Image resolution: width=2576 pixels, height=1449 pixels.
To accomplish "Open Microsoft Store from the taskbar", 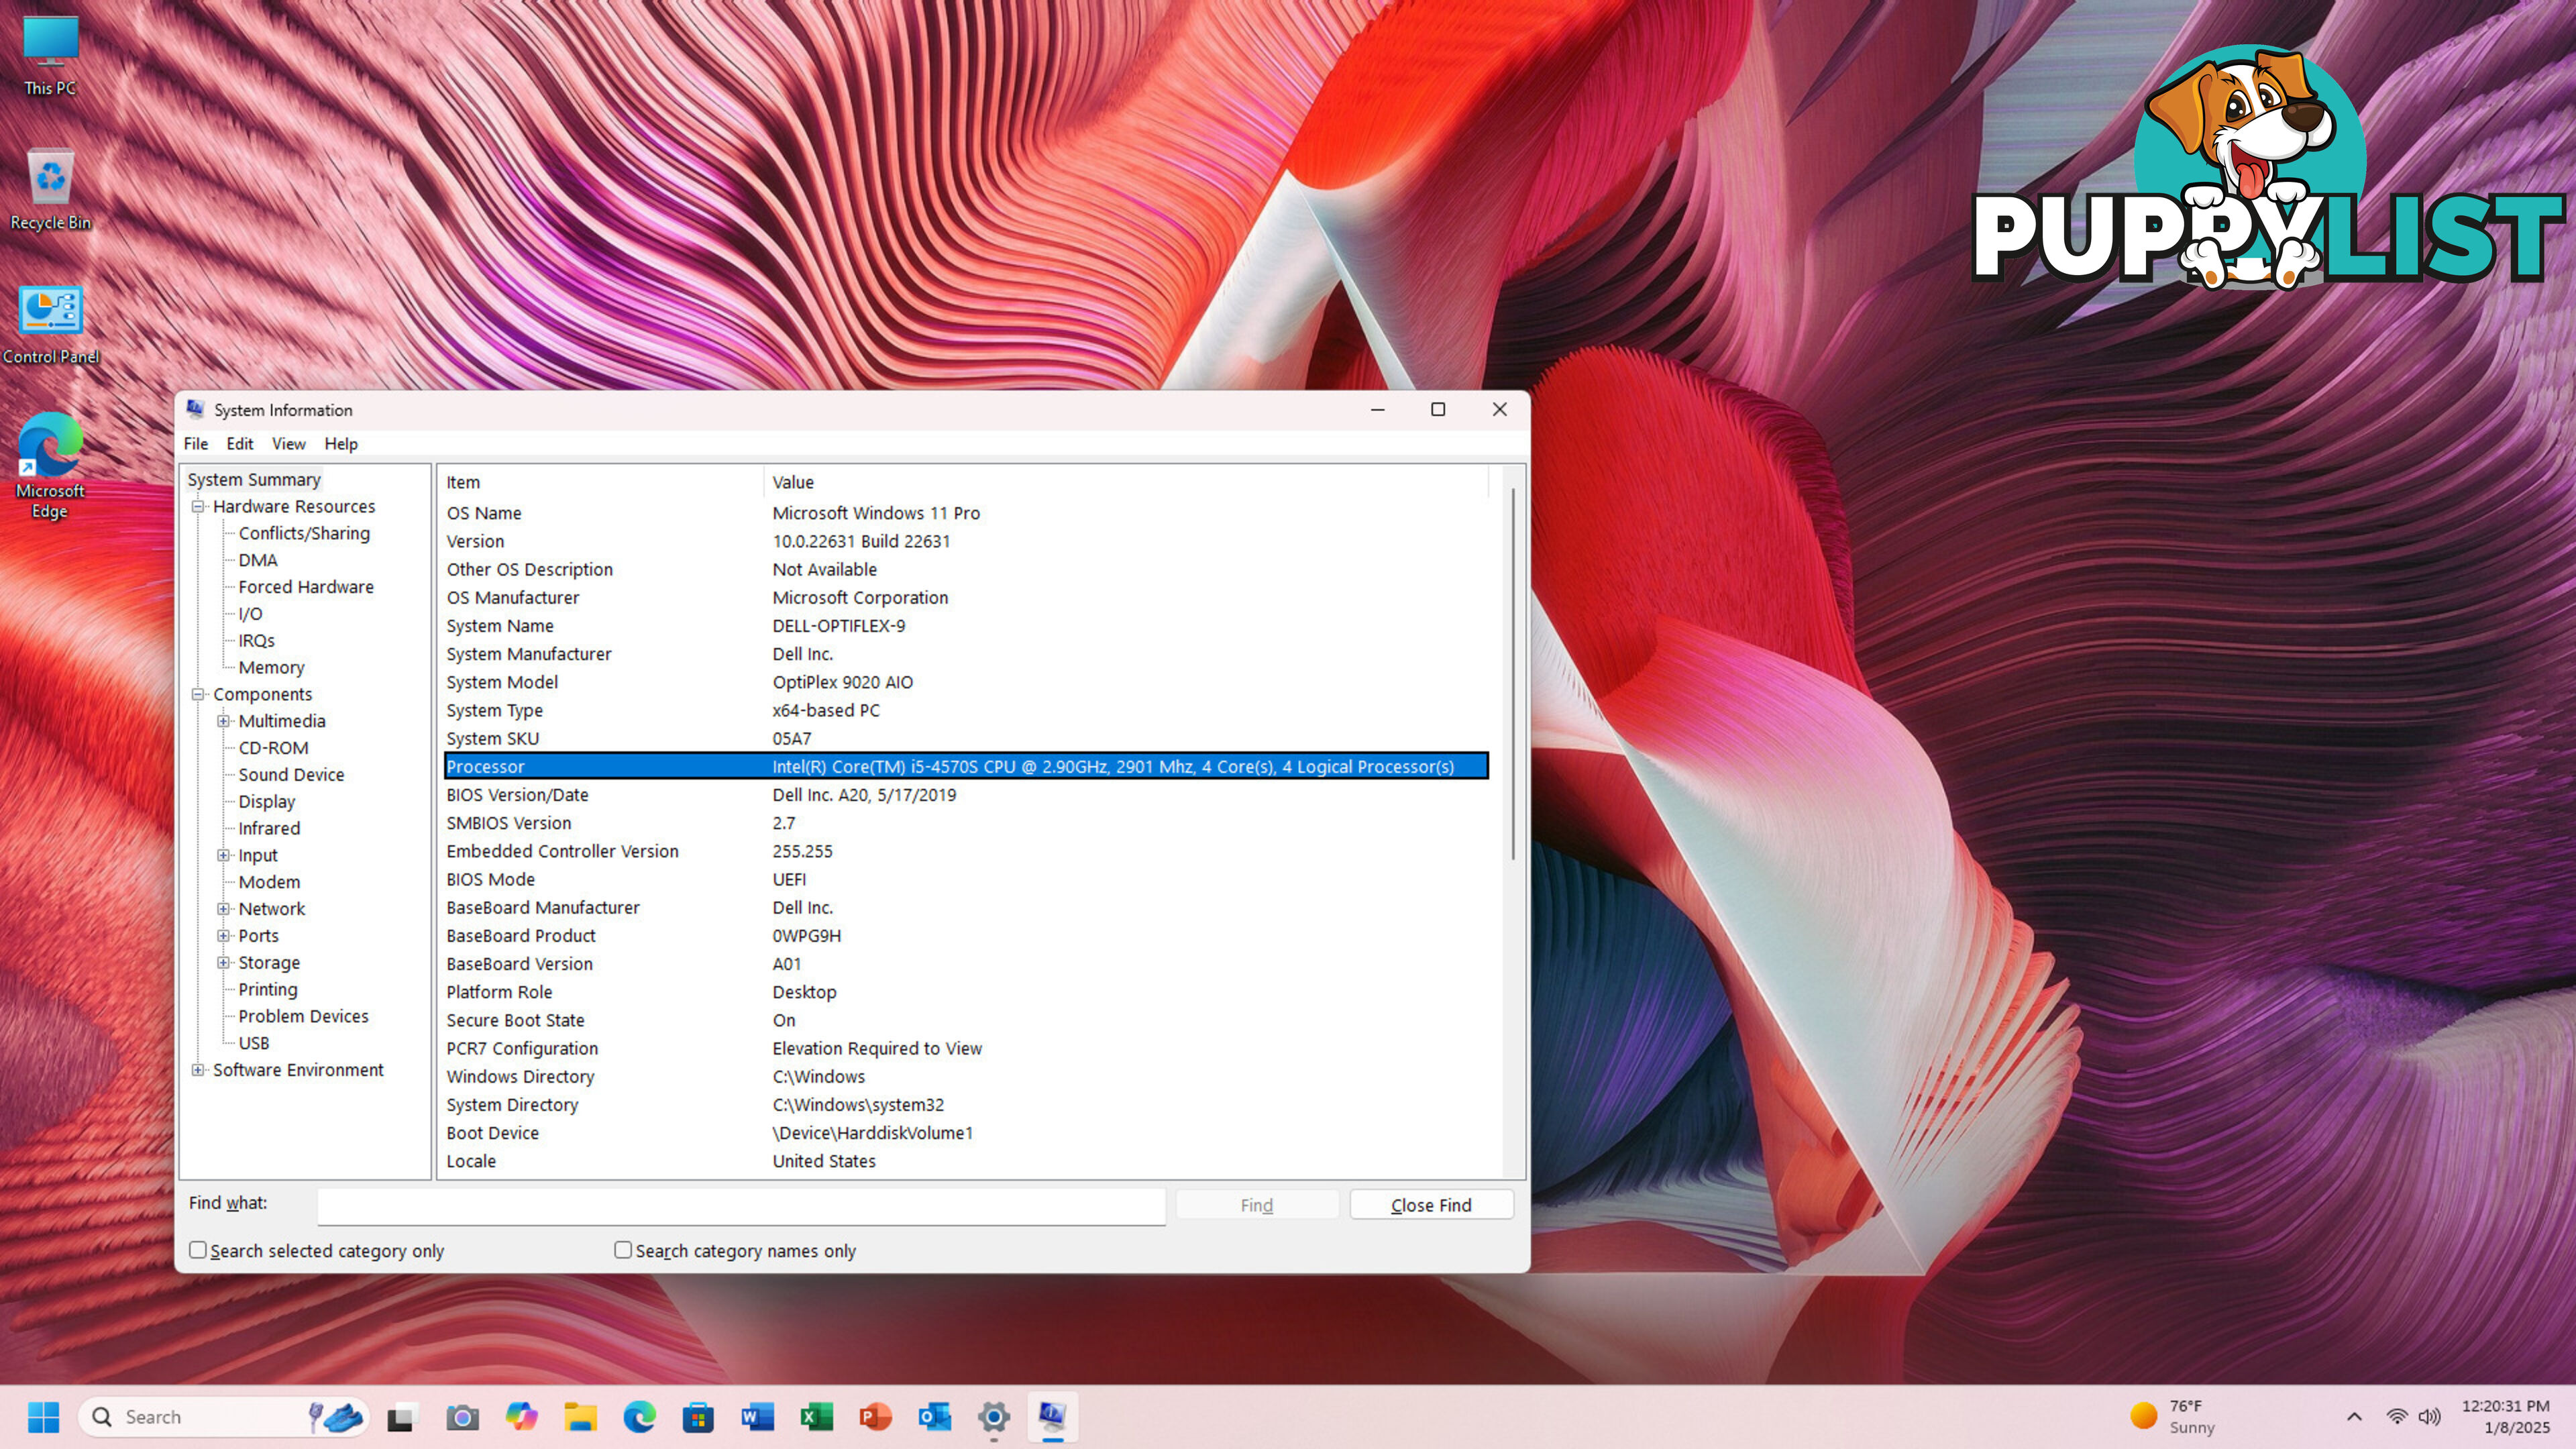I will [698, 1416].
